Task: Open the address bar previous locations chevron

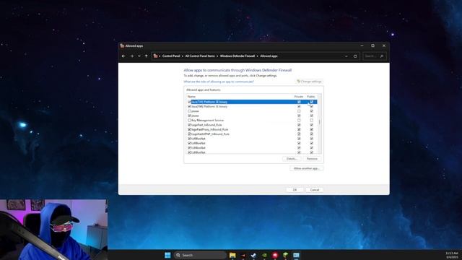Action: pyautogui.click(x=346, y=56)
